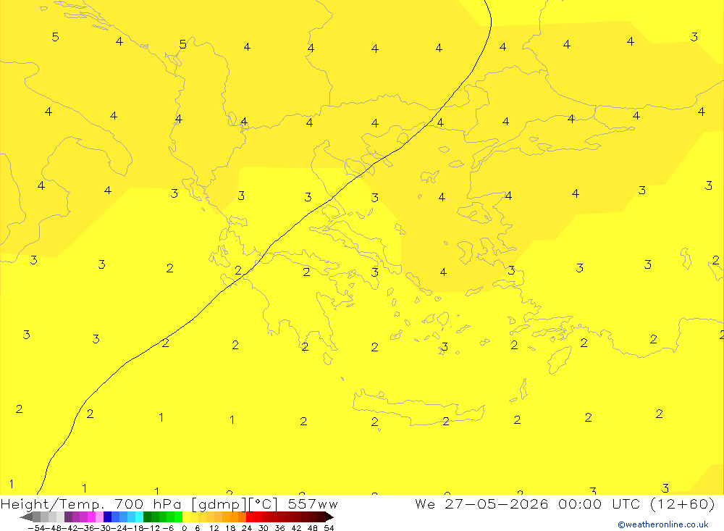Click the 12 label on the temperature scale
724x531 pixels.
pyautogui.click(x=214, y=528)
